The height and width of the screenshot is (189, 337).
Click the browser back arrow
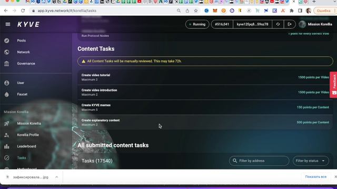(6, 10)
